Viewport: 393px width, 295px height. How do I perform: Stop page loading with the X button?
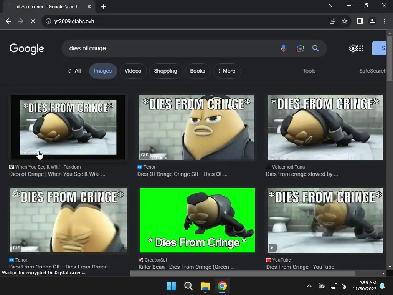coord(33,22)
